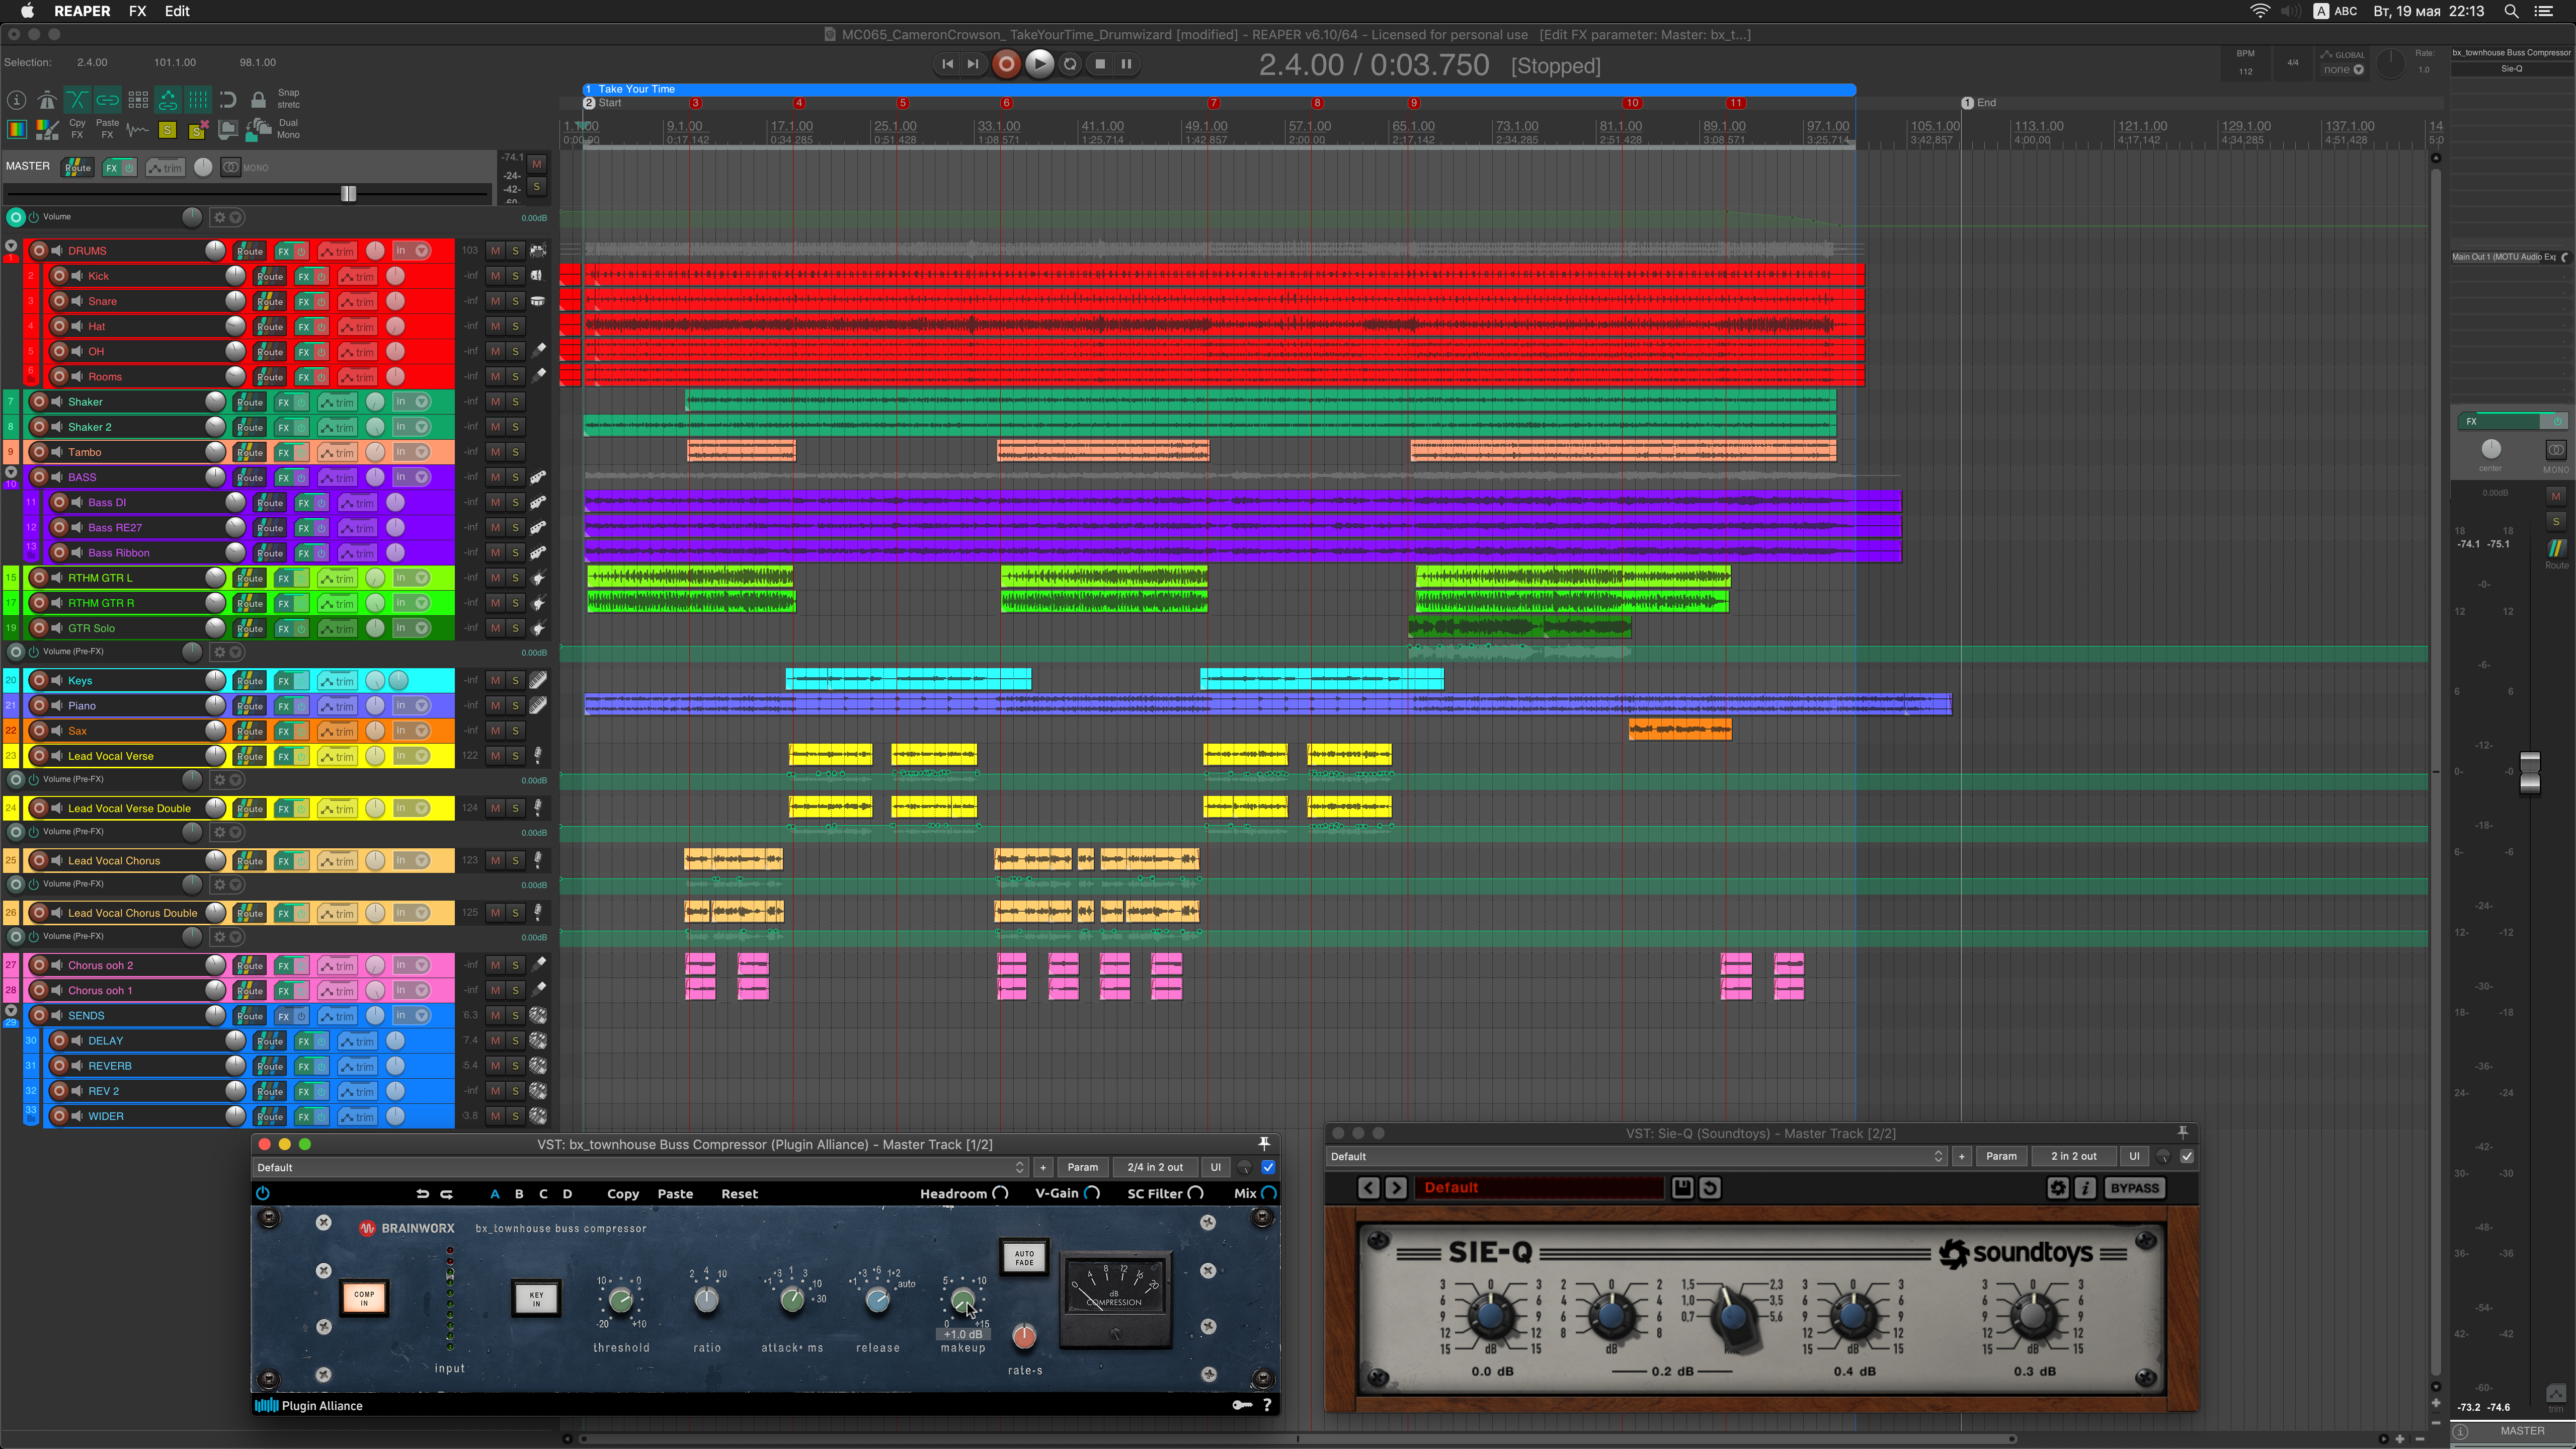
Task: Toggle the locking padlock toolbar icon
Action: pos(258,99)
